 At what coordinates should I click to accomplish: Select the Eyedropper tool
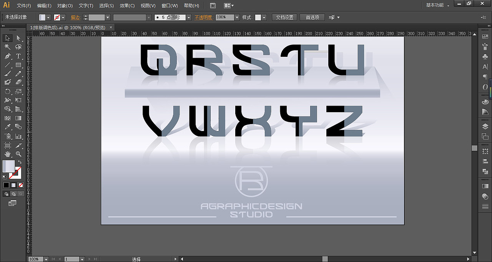(7, 126)
